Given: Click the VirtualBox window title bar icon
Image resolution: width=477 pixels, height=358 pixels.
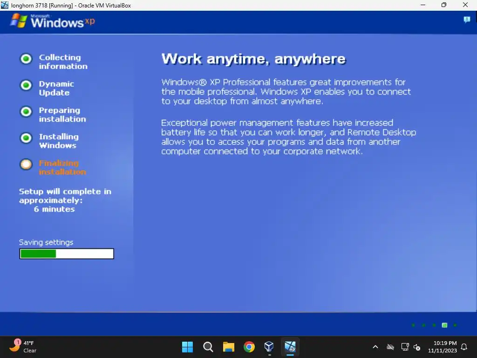Looking at the screenshot, I should coord(5,5).
